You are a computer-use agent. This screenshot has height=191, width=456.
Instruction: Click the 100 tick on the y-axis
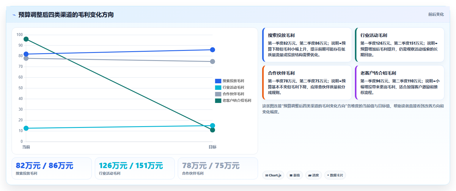(20, 35)
